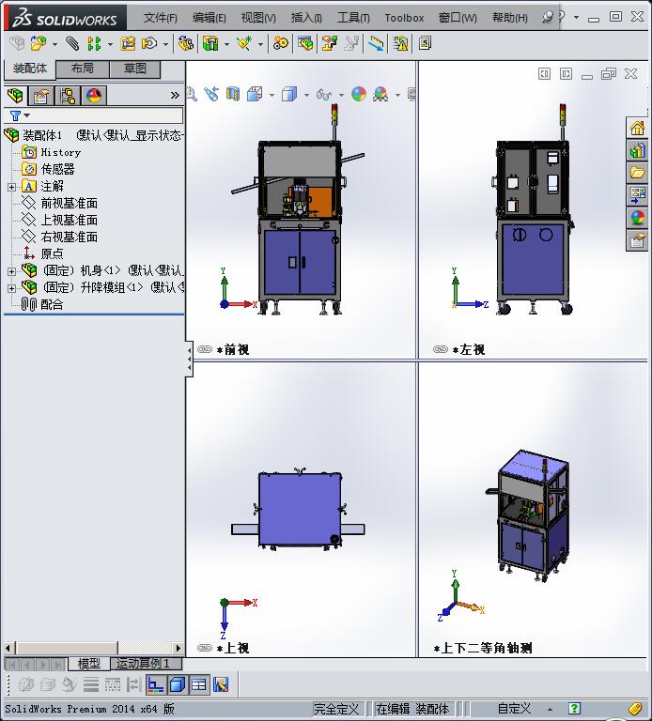Open the 插入(I) menu
This screenshot has width=652, height=721.
(306, 18)
